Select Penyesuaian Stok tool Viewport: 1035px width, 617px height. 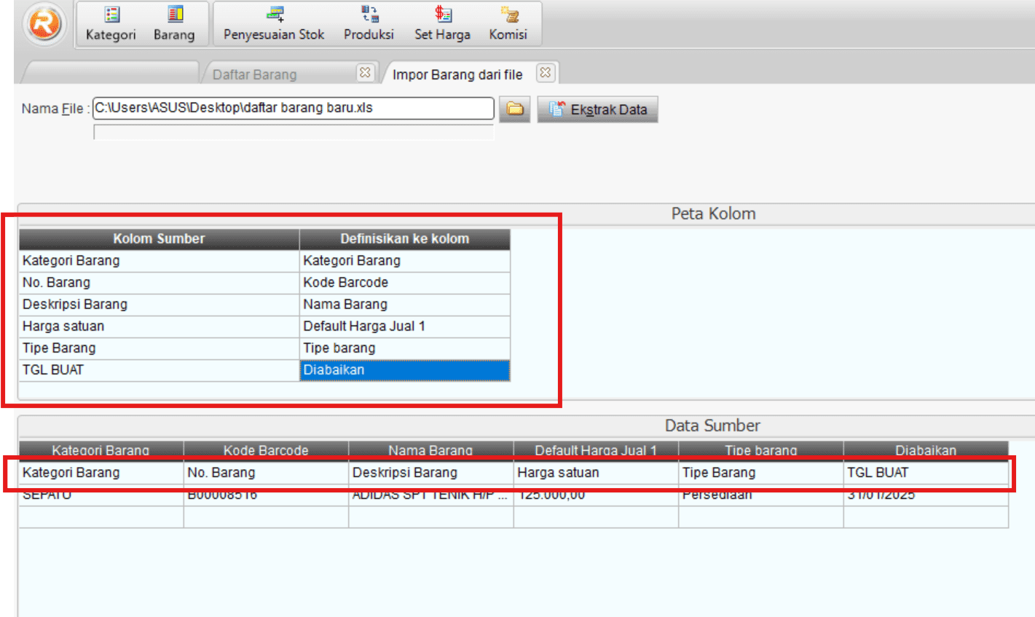tap(273, 23)
